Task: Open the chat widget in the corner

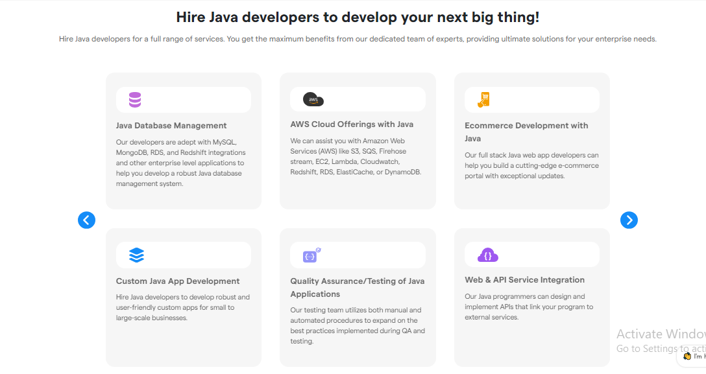Action: tap(693, 355)
